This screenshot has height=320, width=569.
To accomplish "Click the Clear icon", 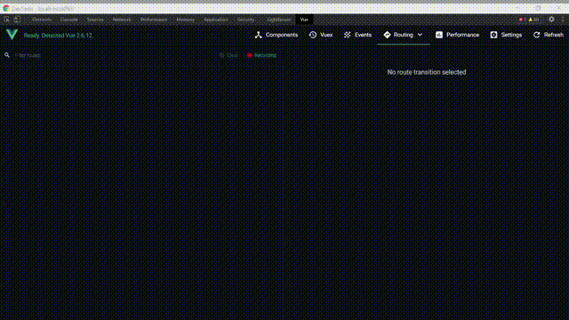I will 221,55.
